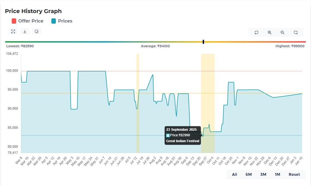This screenshot has height=185, width=311.
Task: Show the 1M time range
Action: click(x=277, y=174)
